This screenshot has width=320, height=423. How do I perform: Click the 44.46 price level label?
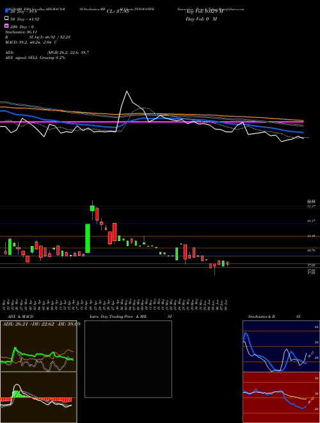(312, 236)
